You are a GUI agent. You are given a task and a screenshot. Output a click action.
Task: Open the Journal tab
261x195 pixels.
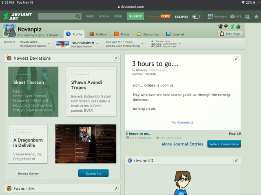click(x=175, y=34)
